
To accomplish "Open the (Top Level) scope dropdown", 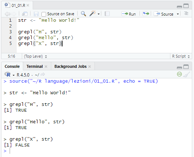I will pyautogui.click(x=35, y=56).
